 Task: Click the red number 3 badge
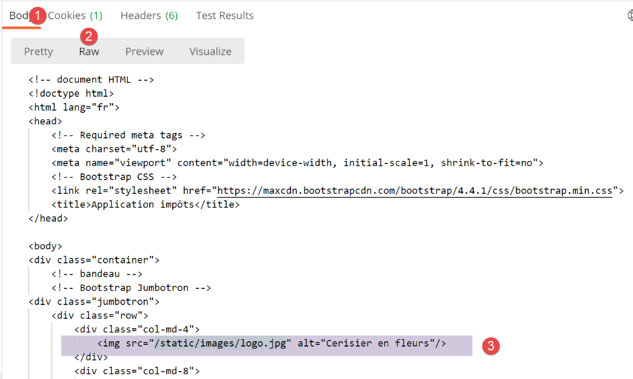point(491,345)
